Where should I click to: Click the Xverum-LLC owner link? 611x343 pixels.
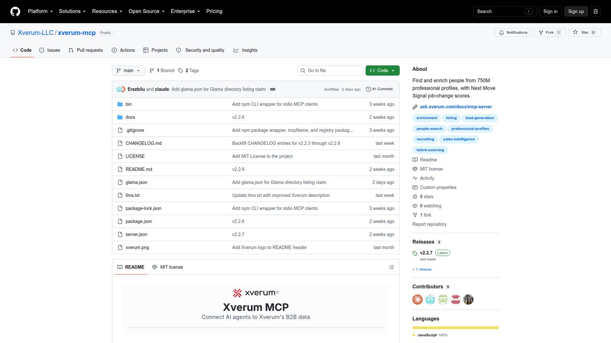36,33
